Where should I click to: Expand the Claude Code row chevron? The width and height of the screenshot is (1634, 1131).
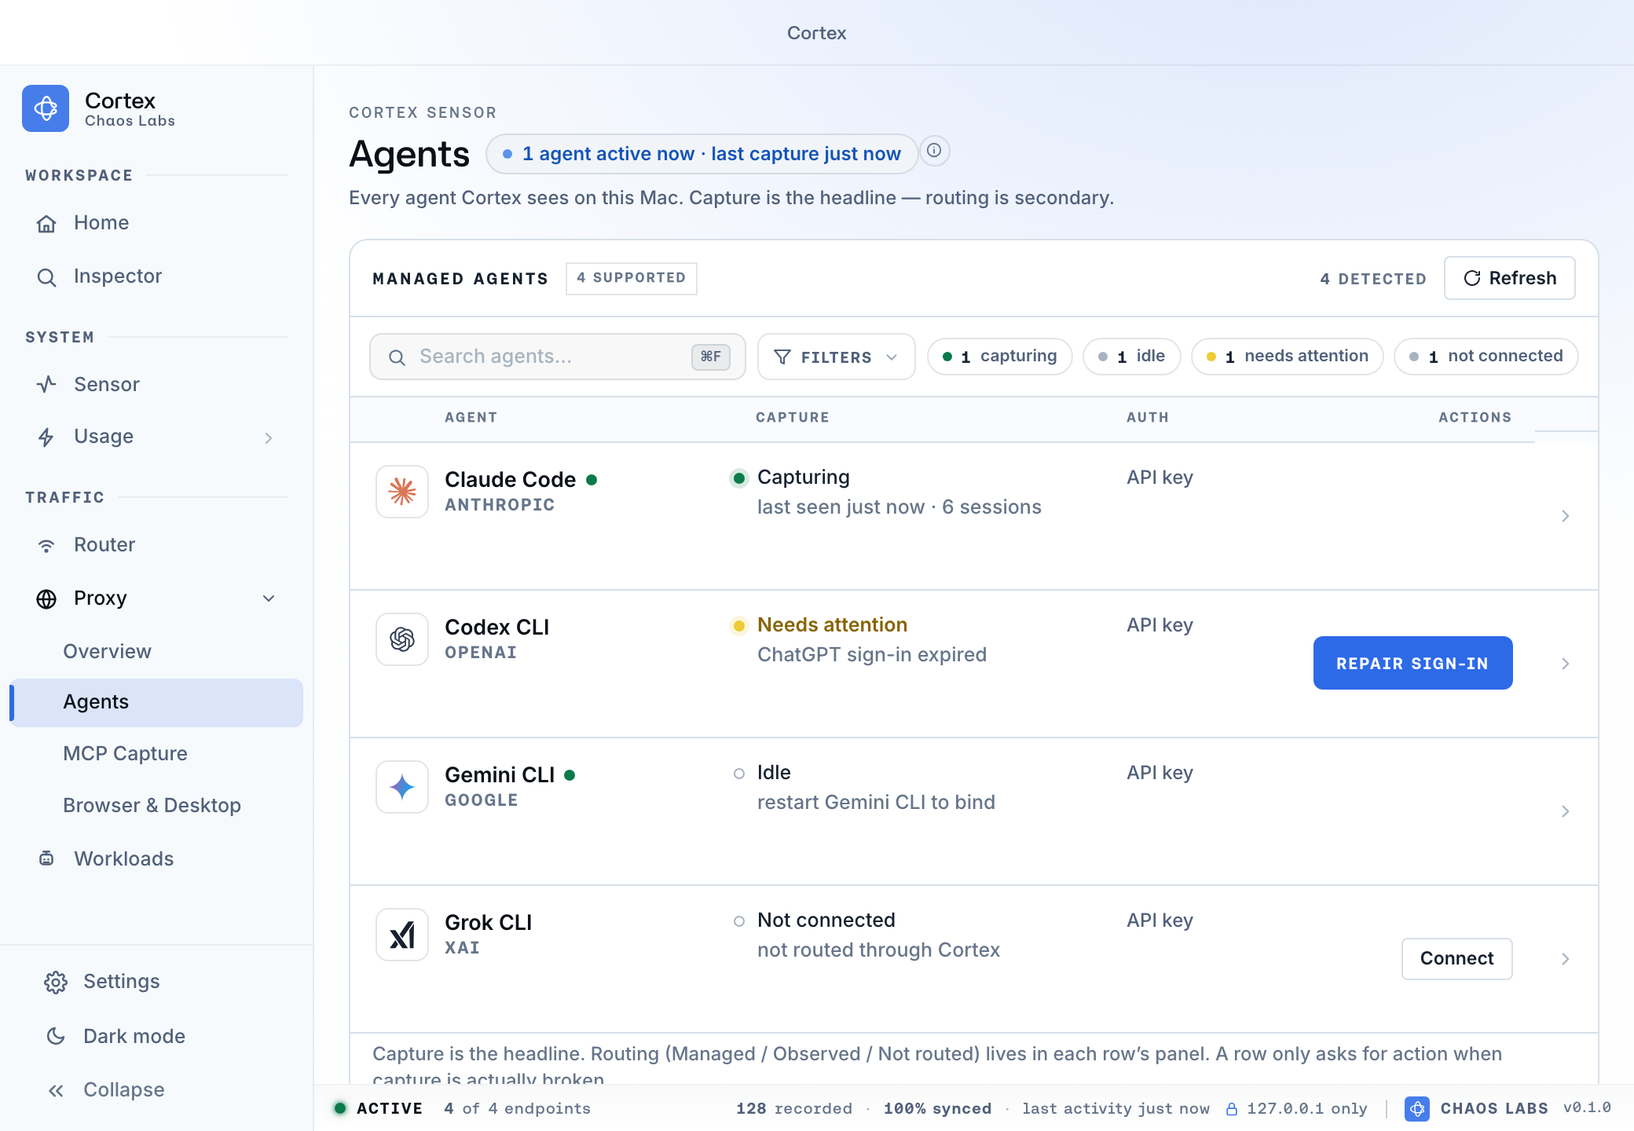coord(1566,516)
